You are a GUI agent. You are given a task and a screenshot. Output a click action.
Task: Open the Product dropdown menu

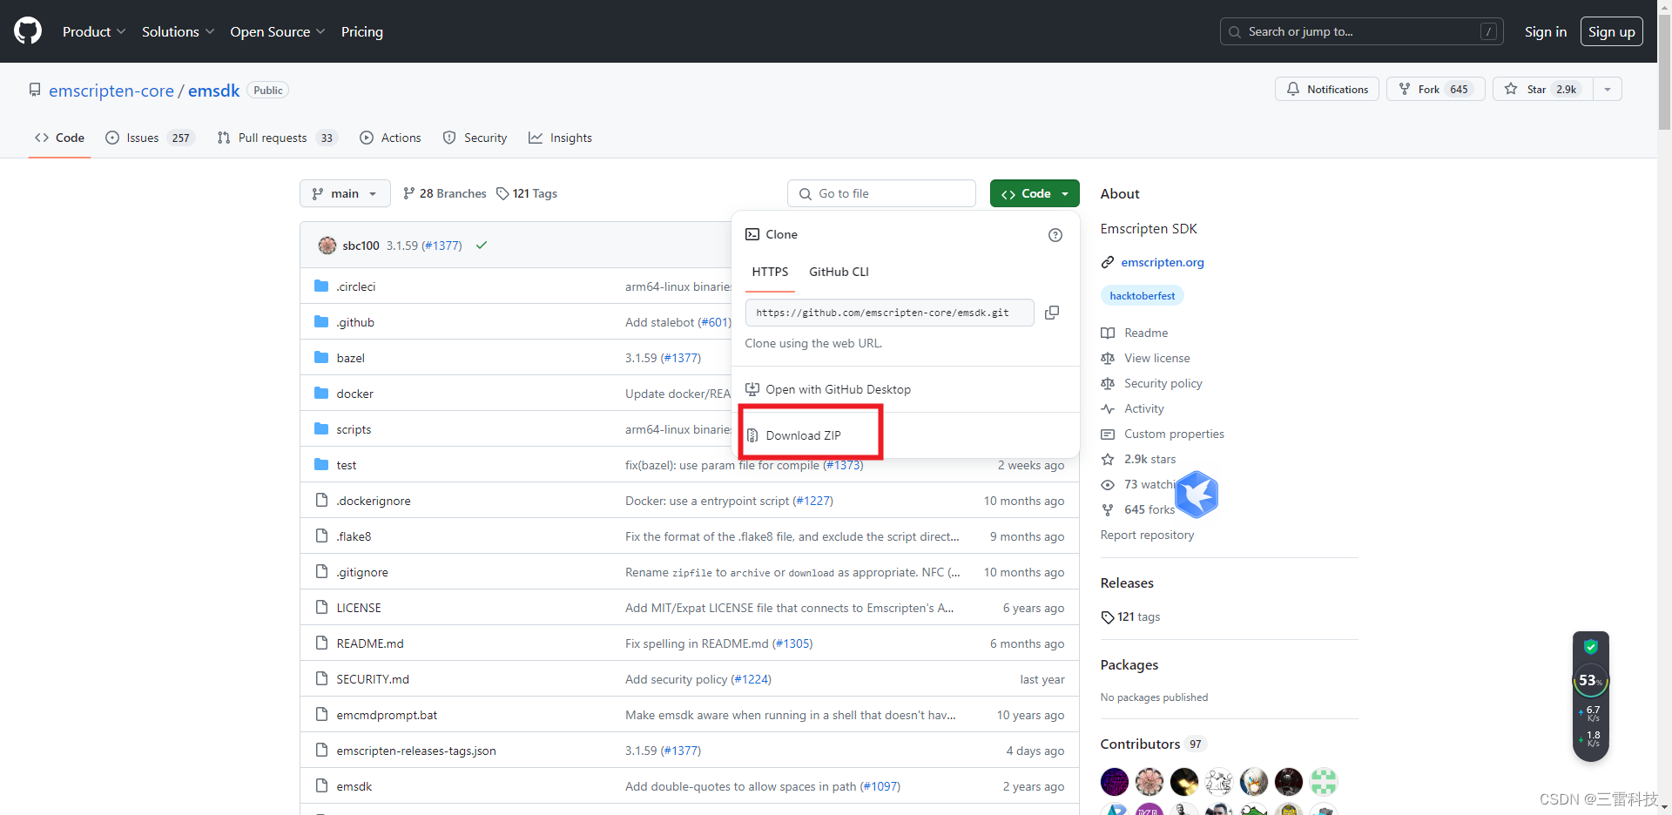point(94,31)
